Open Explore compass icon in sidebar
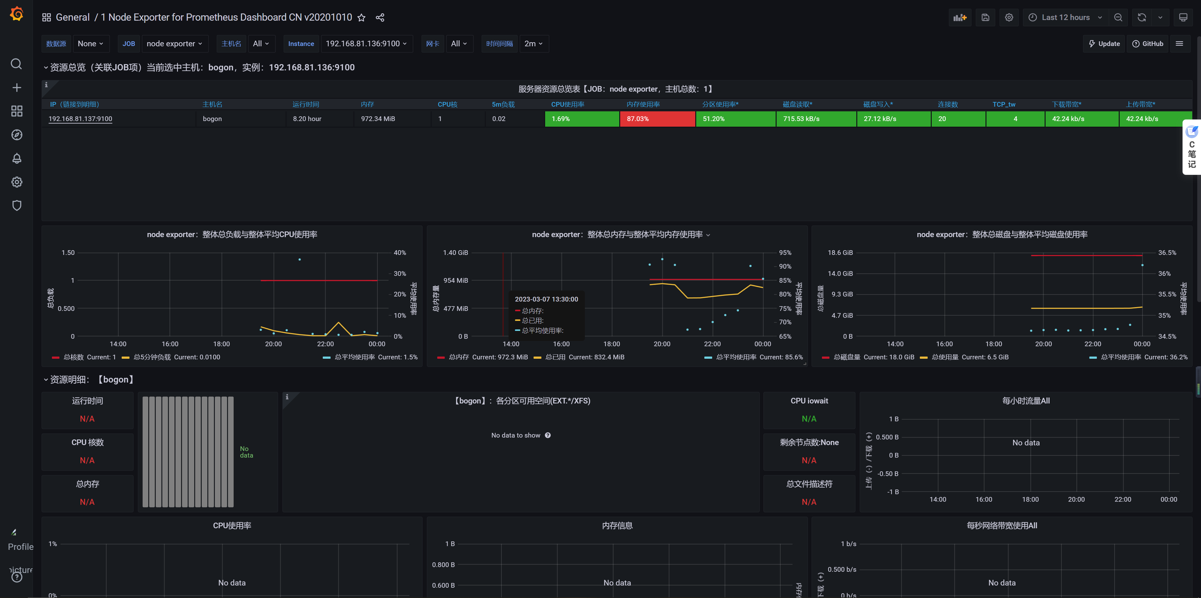The image size is (1201, 598). click(16, 135)
